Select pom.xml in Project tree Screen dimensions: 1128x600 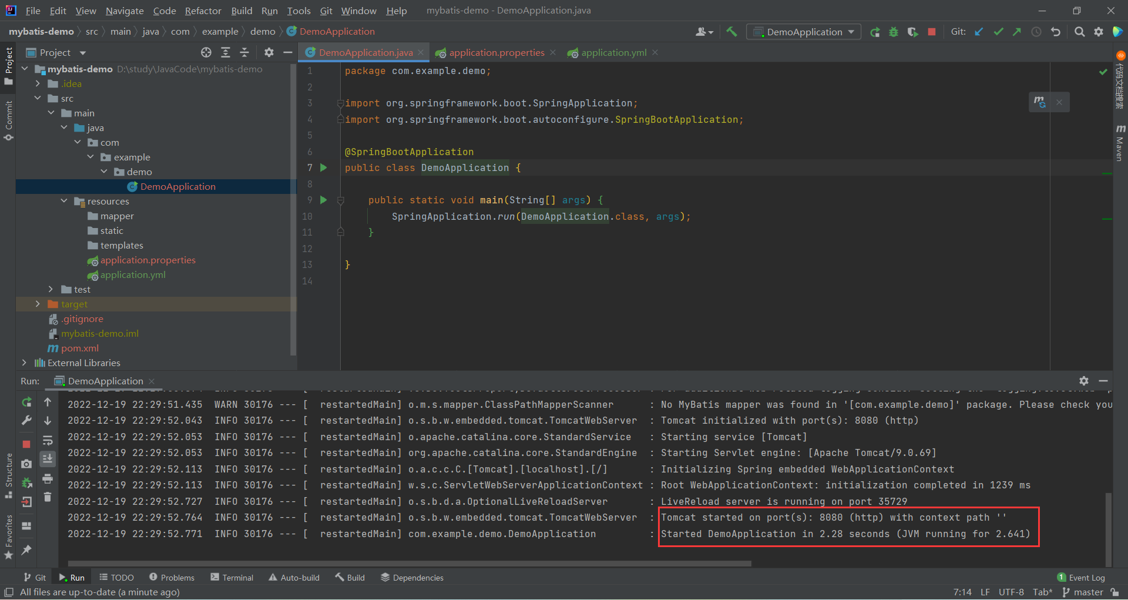click(x=80, y=348)
